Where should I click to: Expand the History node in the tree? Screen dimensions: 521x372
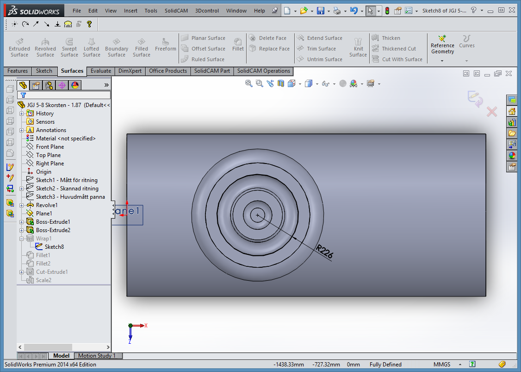(x=22, y=114)
